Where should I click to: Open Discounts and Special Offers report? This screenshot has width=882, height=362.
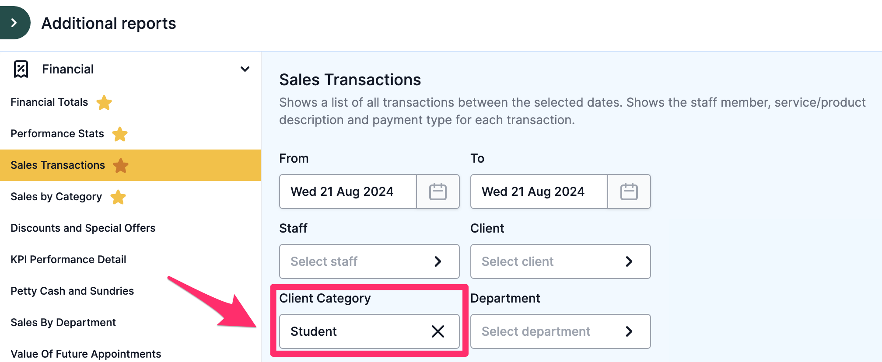click(83, 228)
